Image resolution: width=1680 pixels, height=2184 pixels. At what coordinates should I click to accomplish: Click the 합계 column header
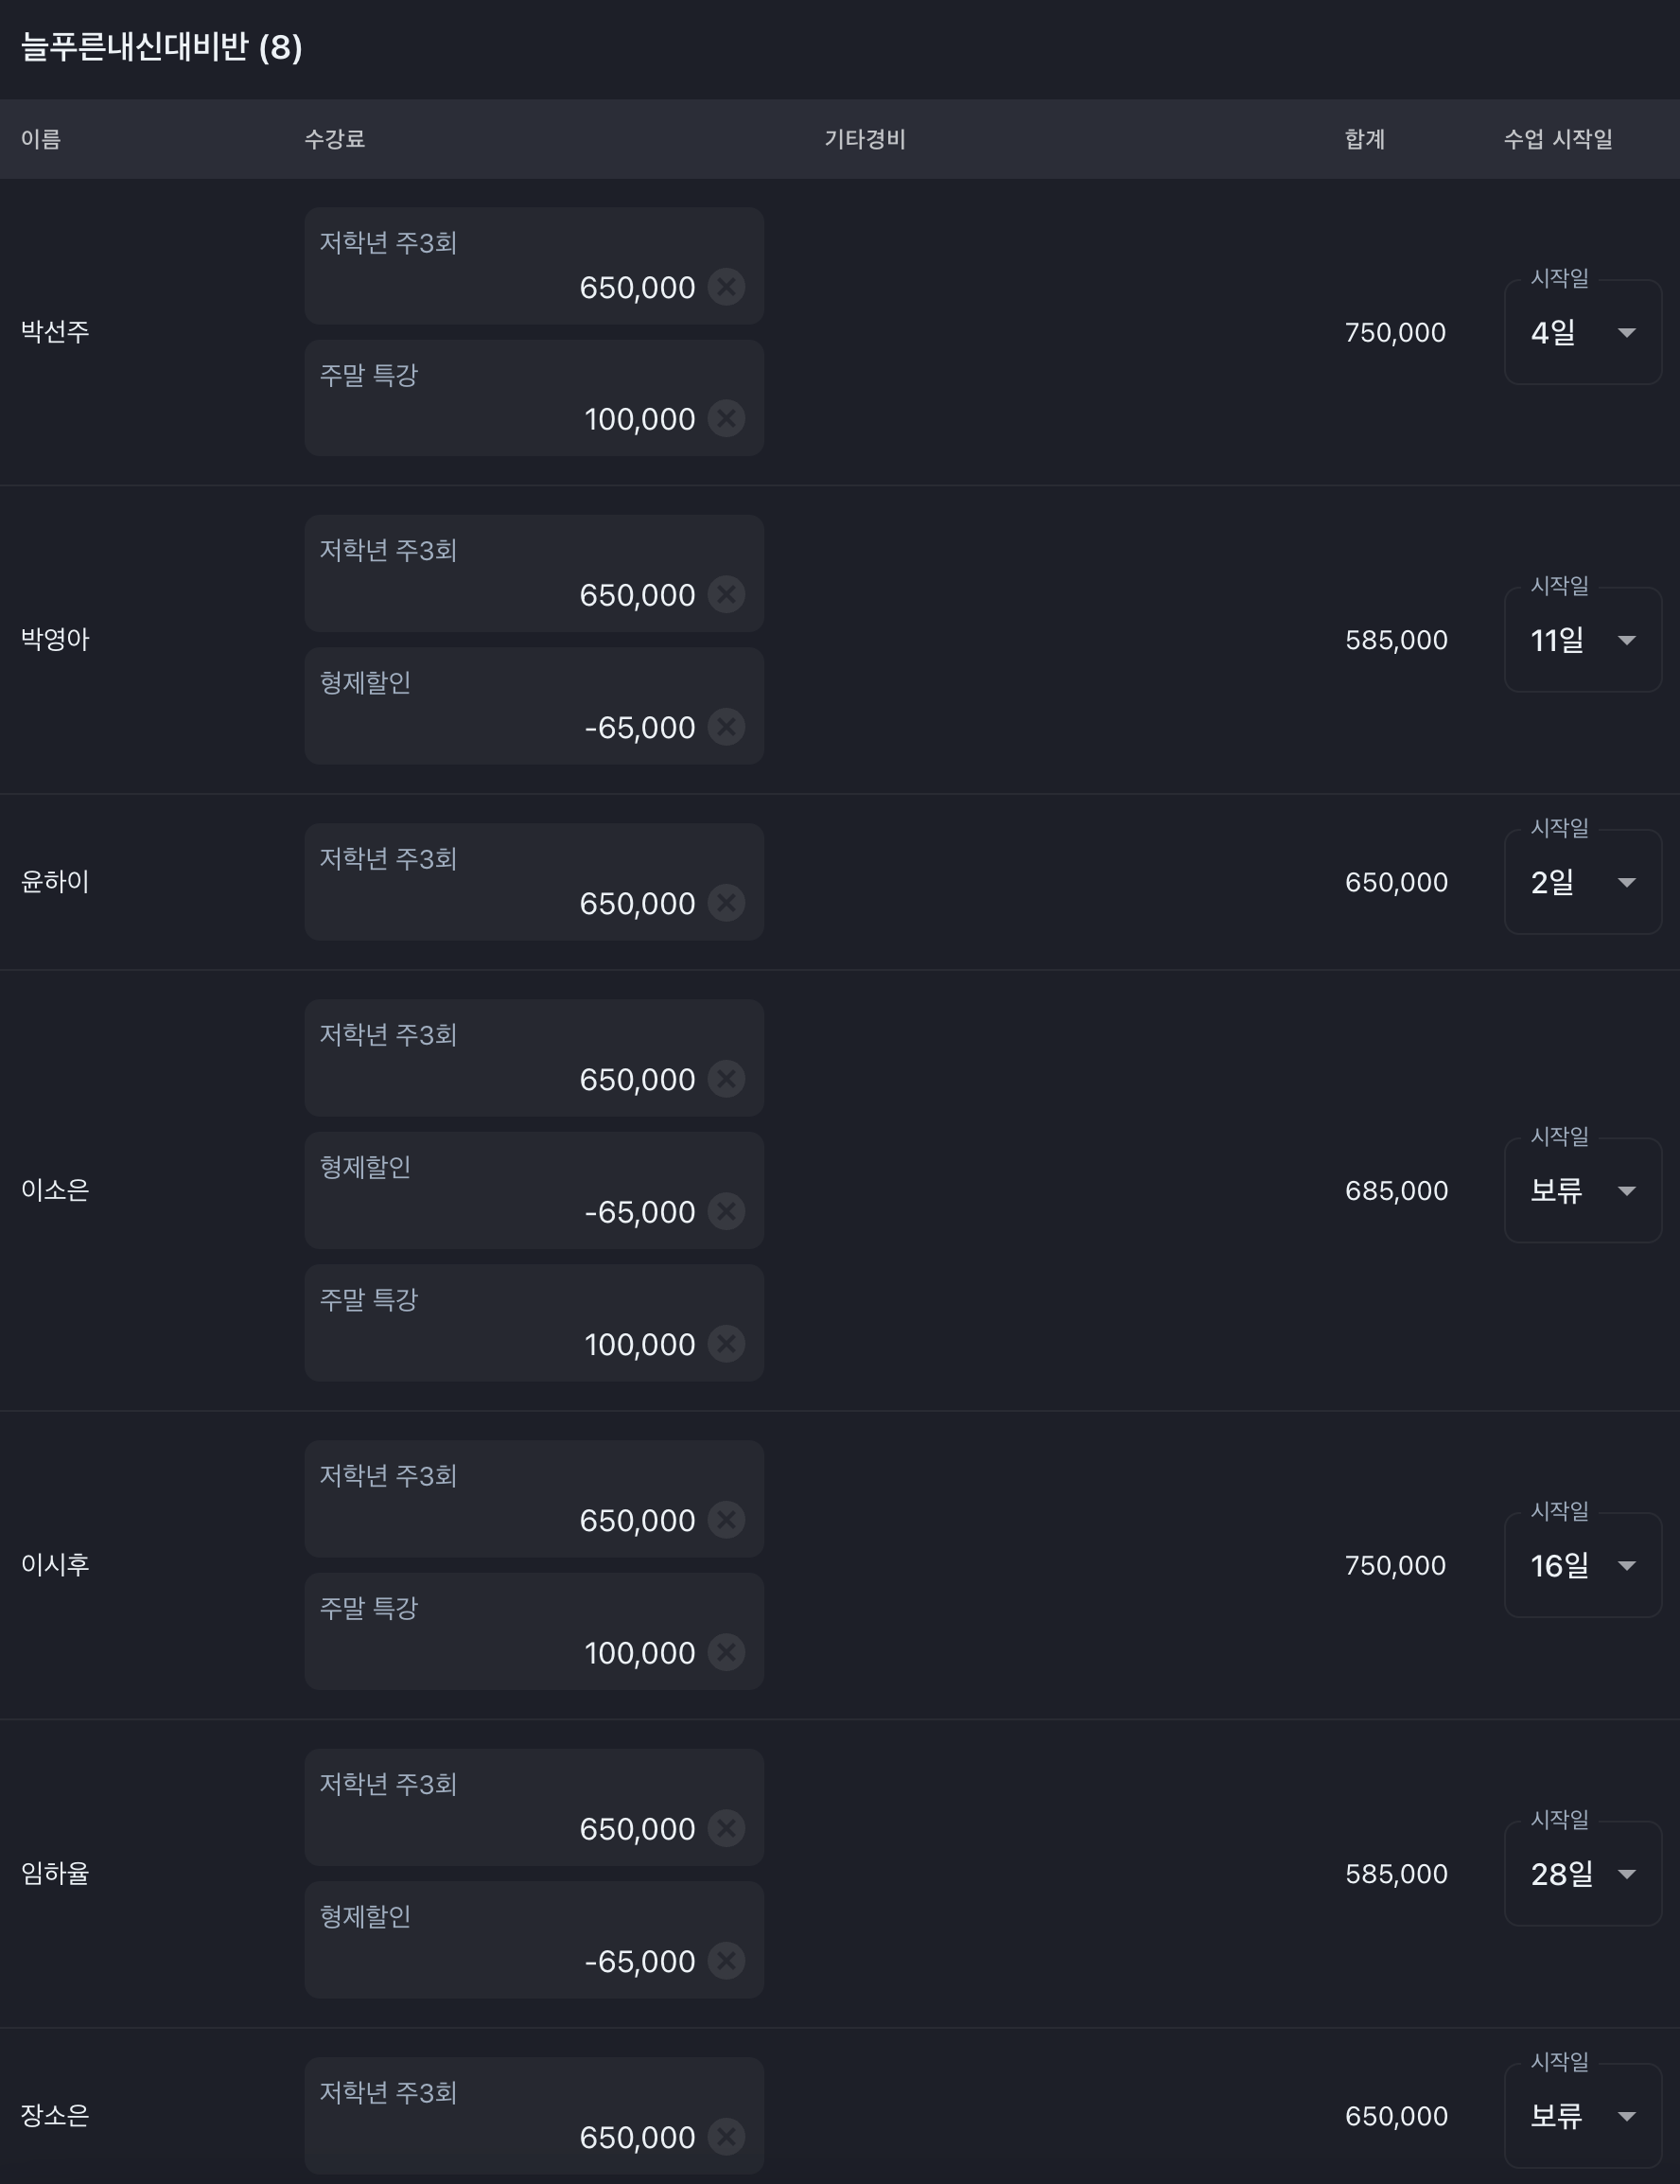(1365, 139)
